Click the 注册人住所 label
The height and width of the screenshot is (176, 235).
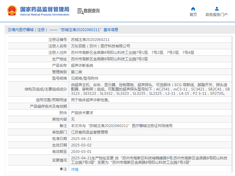pos(58,52)
